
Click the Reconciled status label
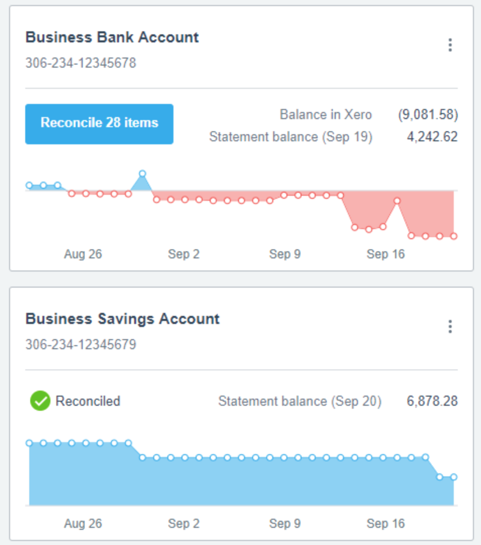click(x=89, y=401)
